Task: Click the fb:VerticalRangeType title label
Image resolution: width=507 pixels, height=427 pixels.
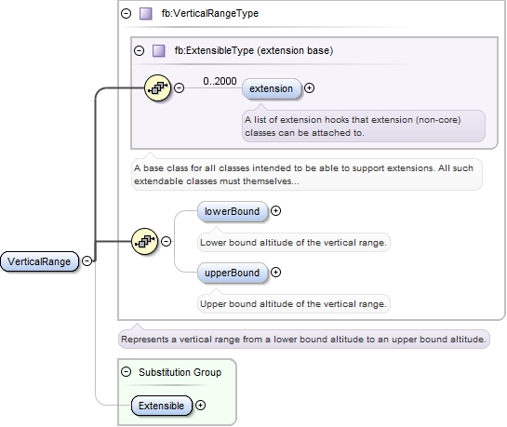Action: (x=210, y=13)
